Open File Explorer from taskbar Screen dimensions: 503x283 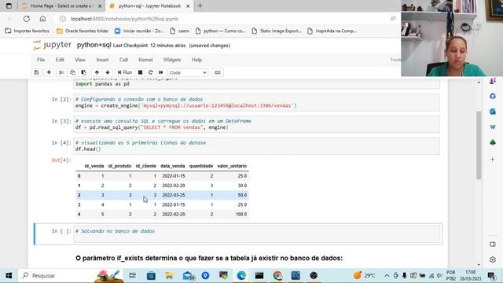(170, 276)
